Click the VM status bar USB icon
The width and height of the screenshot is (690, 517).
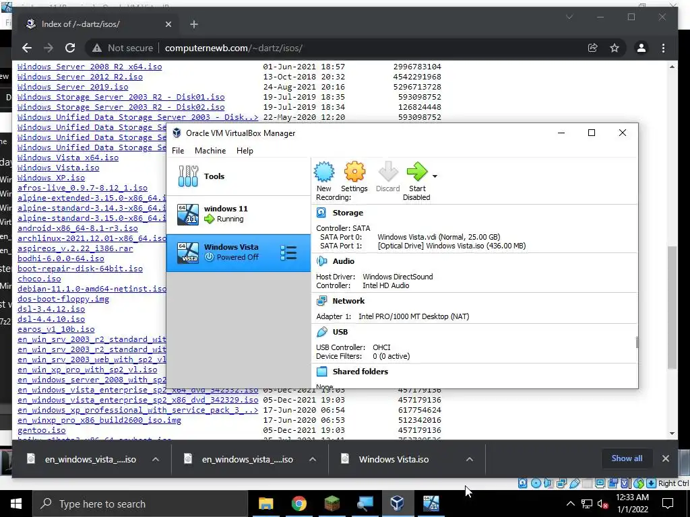click(574, 483)
